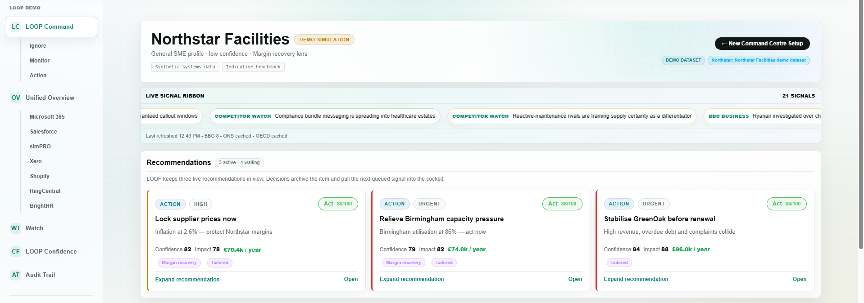Click Lock supplier prices now title
The image size is (864, 303).
pyautogui.click(x=196, y=219)
